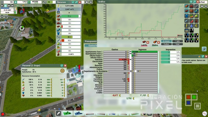Click the red exclamation alert over the building
The image size is (208, 117).
coord(79,68)
